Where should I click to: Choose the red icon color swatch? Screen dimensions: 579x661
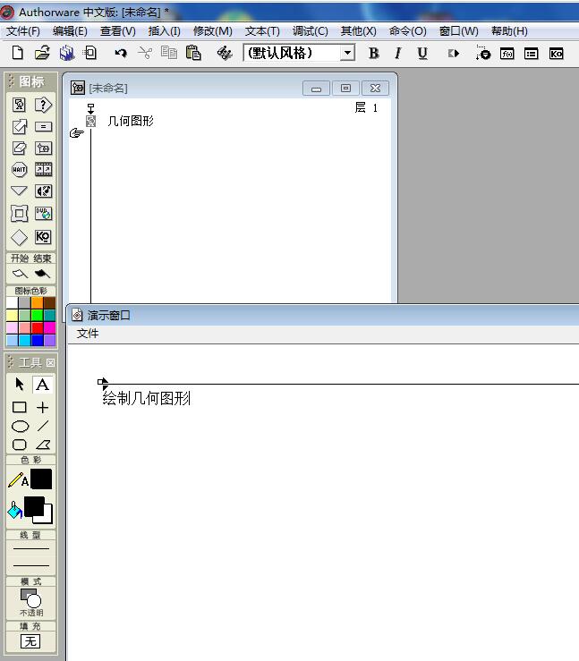pyautogui.click(x=37, y=328)
